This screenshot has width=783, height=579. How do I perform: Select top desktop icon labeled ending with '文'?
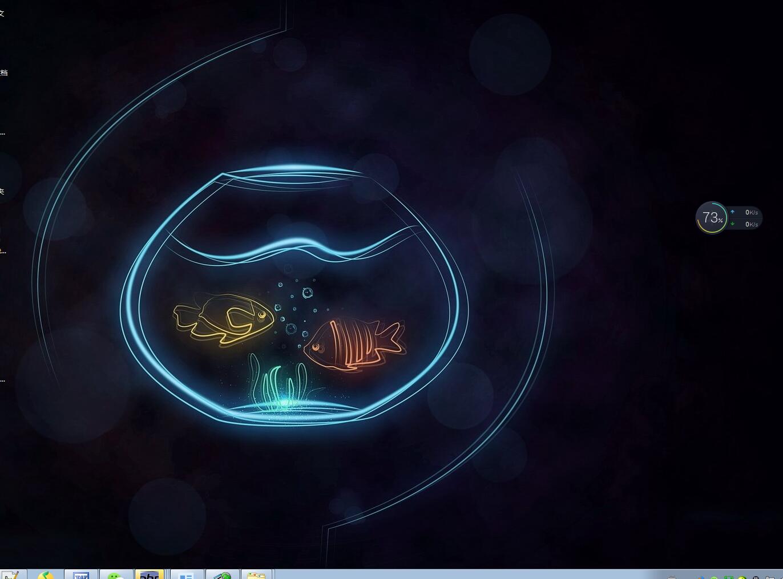(2, 13)
